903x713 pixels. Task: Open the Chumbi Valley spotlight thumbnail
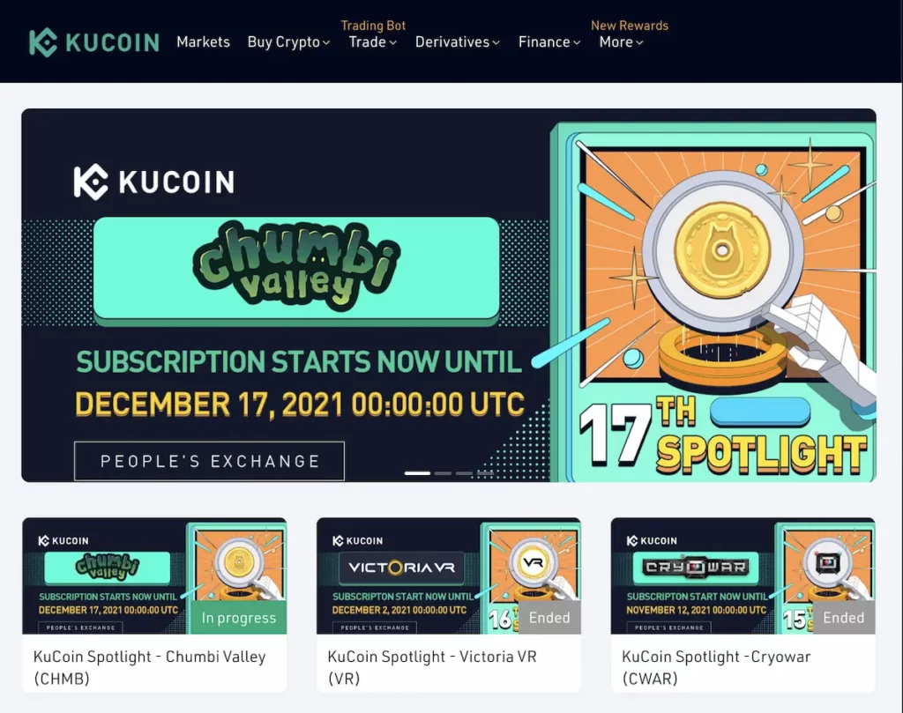pyautogui.click(x=154, y=576)
